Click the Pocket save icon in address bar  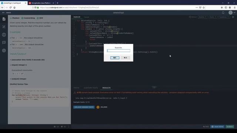click(x=200, y=7)
